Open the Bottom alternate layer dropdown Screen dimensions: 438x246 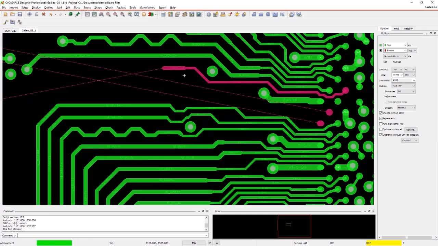tap(395, 51)
